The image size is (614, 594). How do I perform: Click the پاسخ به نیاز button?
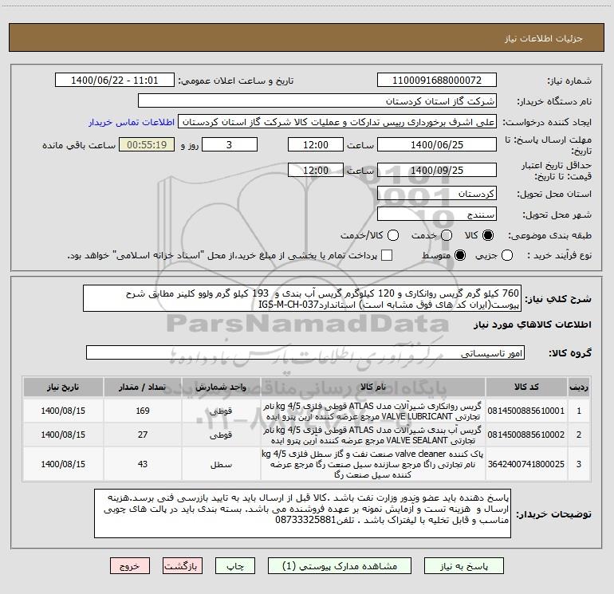[x=464, y=566]
